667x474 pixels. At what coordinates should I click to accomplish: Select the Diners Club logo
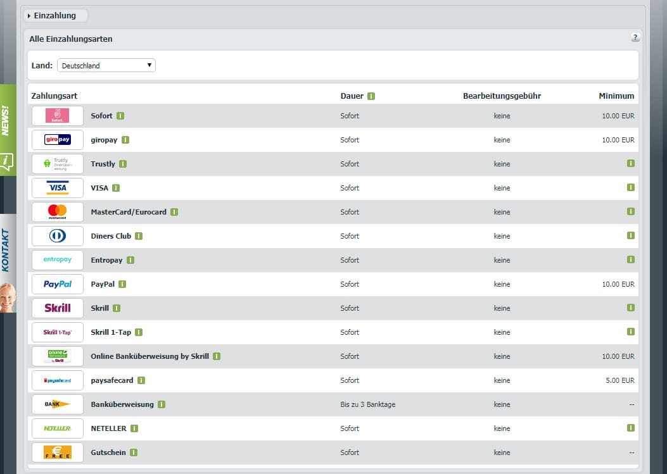[x=58, y=236]
